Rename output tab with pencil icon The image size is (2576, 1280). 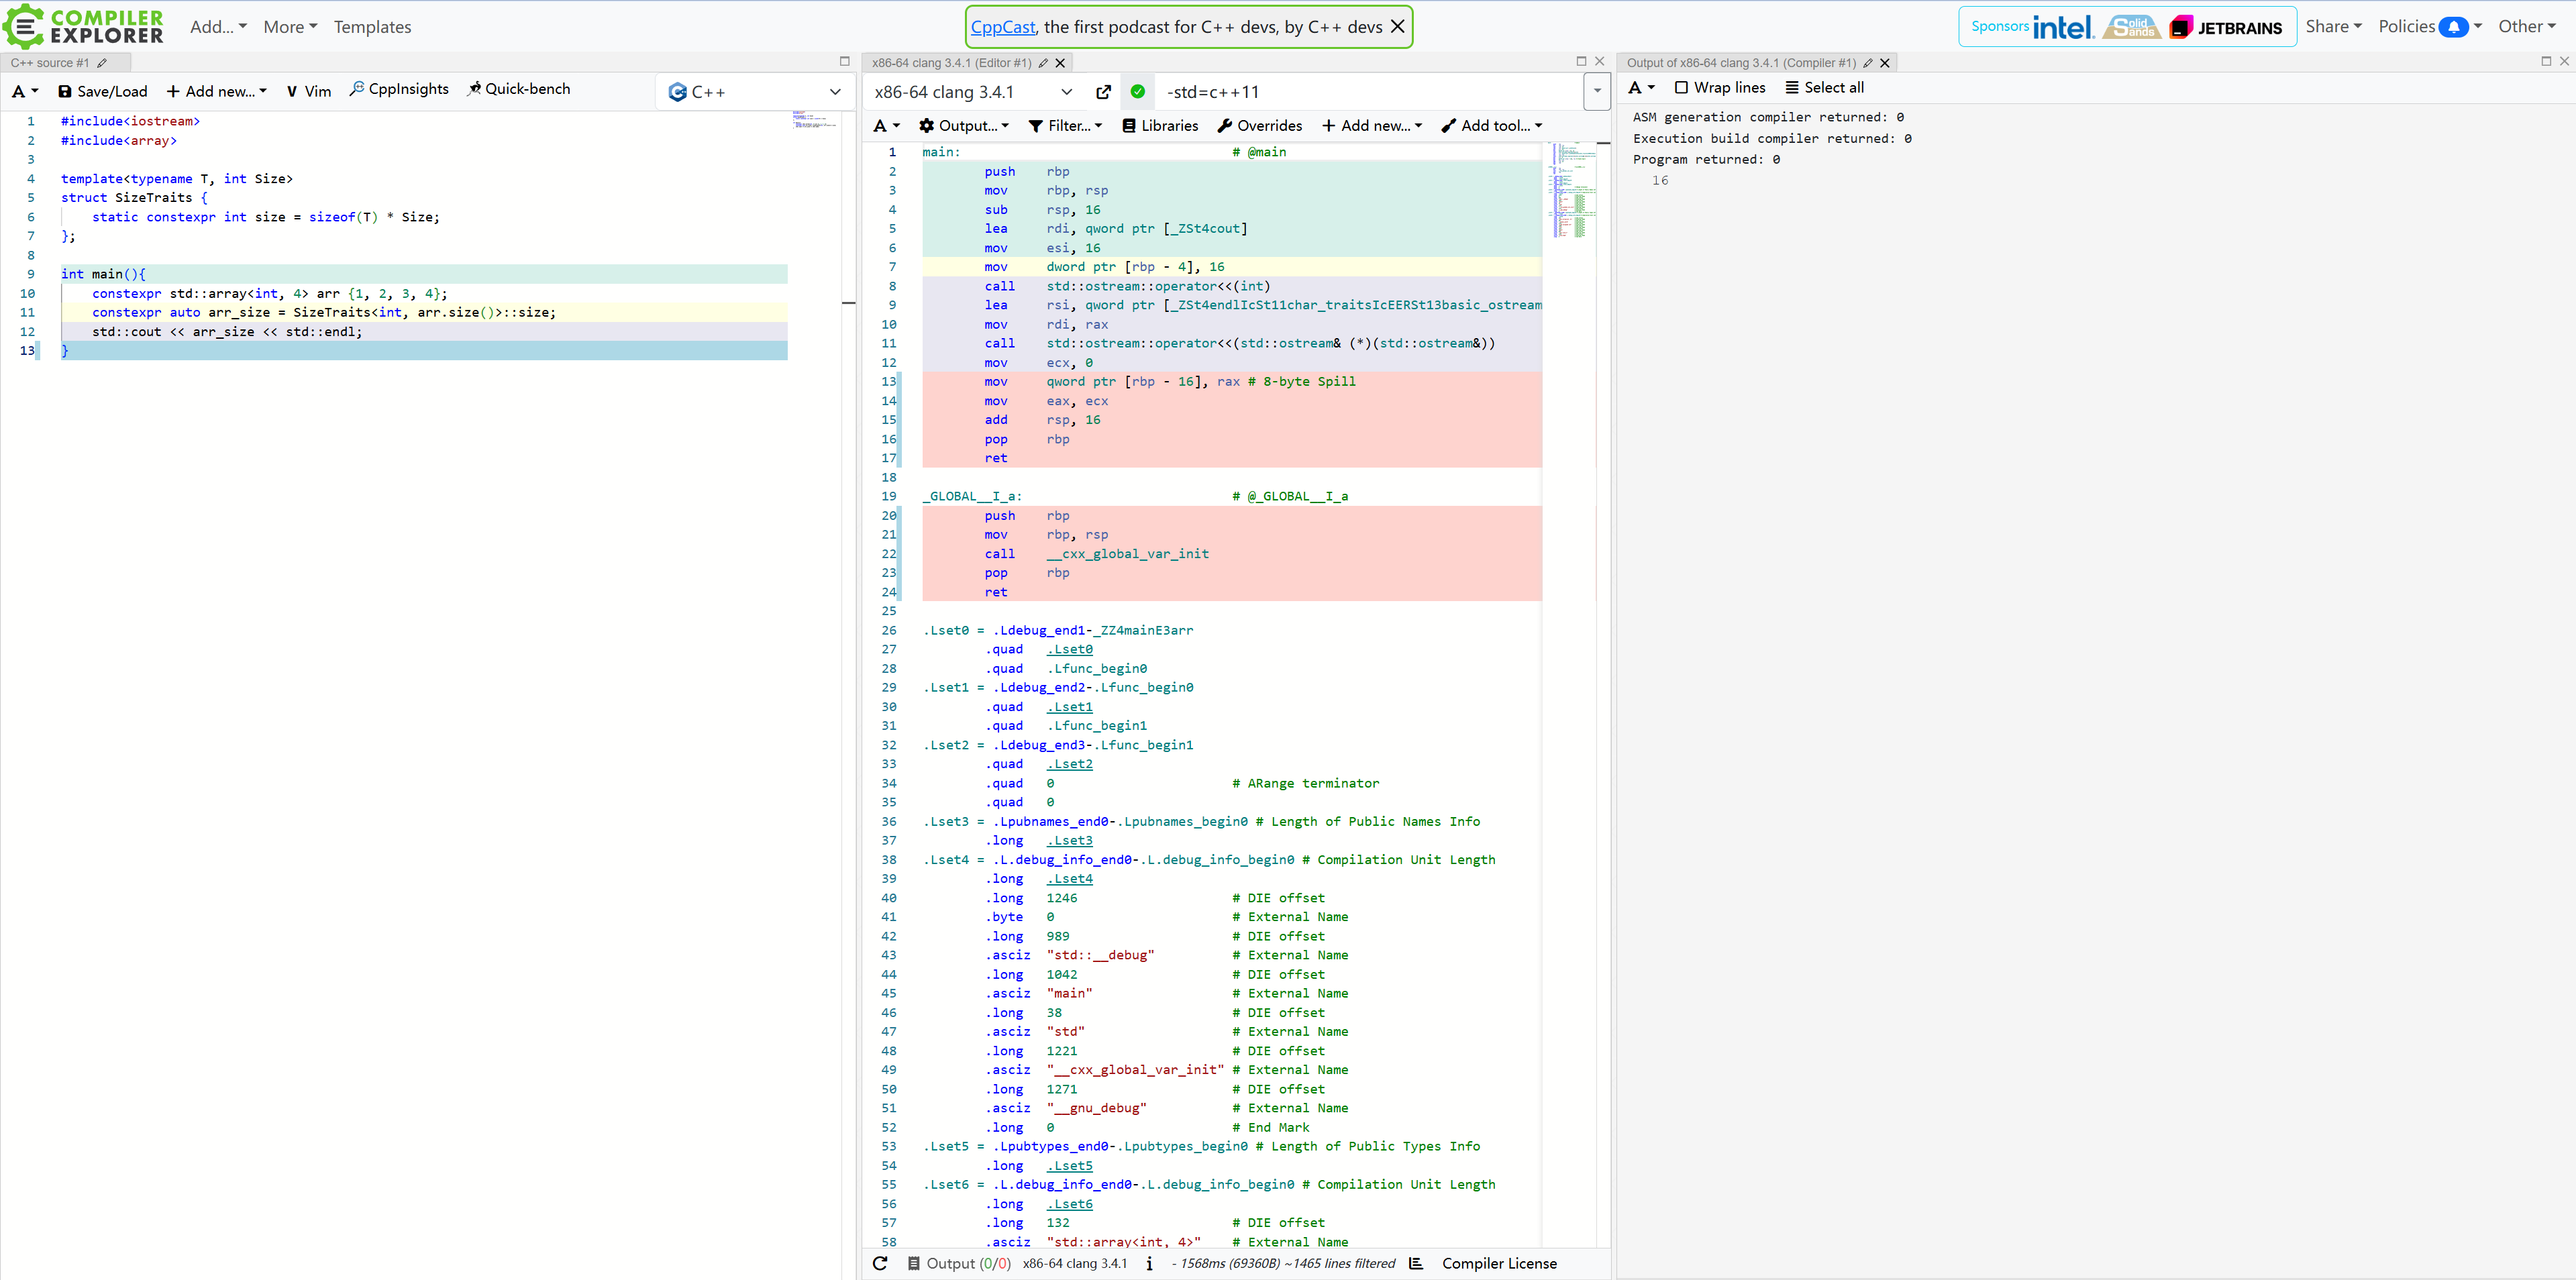tap(1867, 62)
